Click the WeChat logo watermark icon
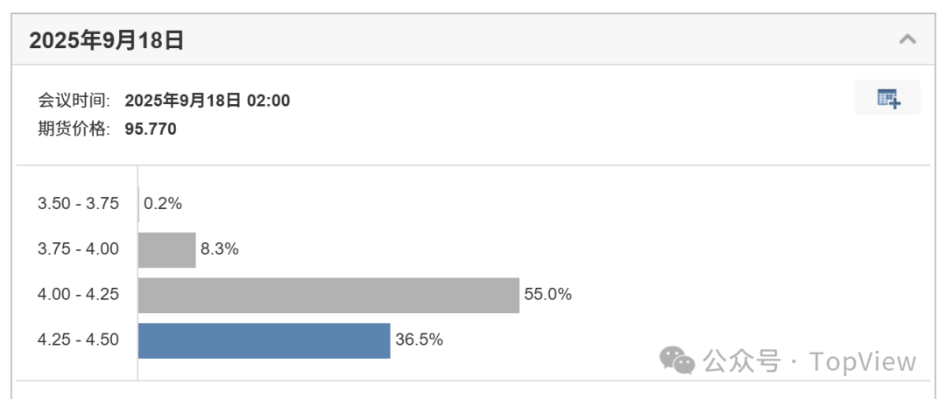The image size is (946, 399). pyautogui.click(x=677, y=360)
